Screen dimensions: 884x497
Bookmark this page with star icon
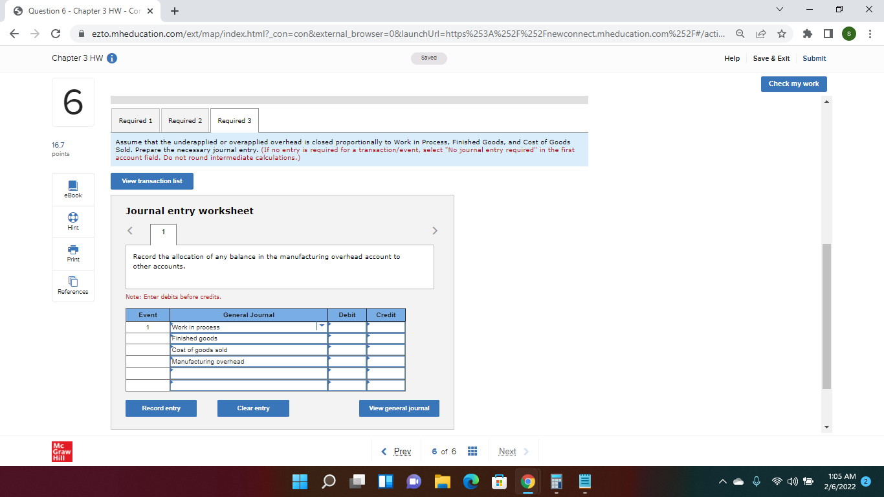click(782, 34)
